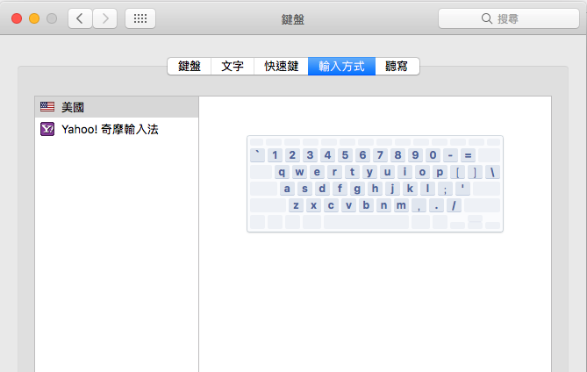Select the 輸入方式 tab

coord(341,67)
